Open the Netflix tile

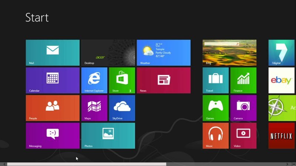[282, 136]
